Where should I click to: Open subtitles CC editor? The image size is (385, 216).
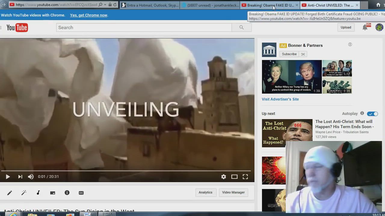click(81, 193)
